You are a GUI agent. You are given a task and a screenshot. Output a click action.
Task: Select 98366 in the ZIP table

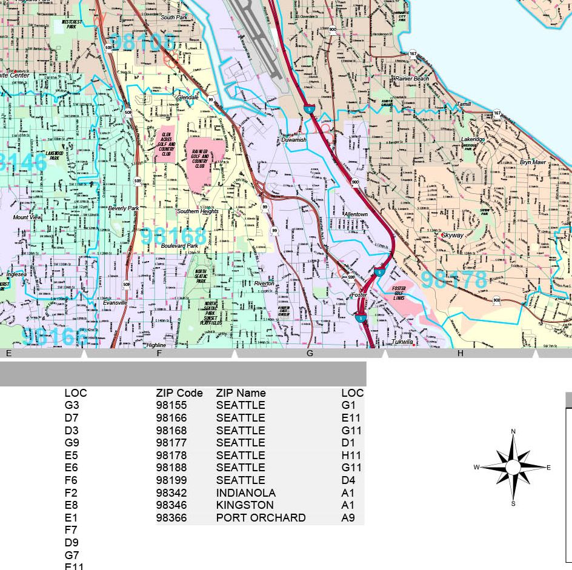point(171,518)
